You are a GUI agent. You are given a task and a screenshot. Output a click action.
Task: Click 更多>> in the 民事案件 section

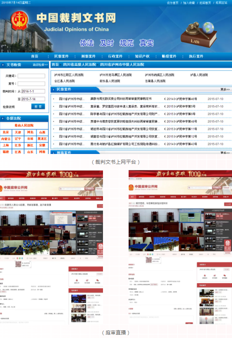[225, 89]
